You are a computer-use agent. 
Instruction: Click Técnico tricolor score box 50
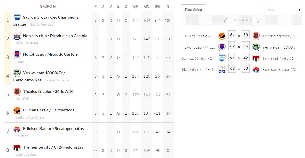(x=246, y=35)
